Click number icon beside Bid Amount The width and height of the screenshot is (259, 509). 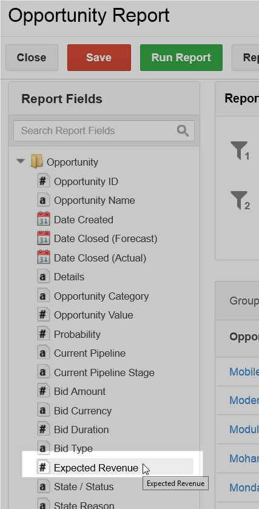click(43, 391)
